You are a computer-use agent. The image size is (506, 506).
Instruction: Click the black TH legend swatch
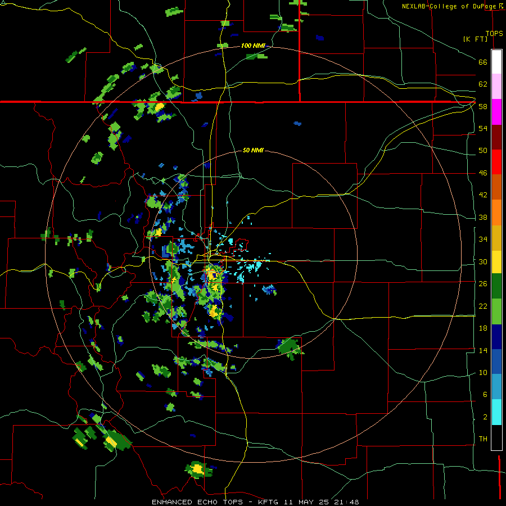(496, 437)
